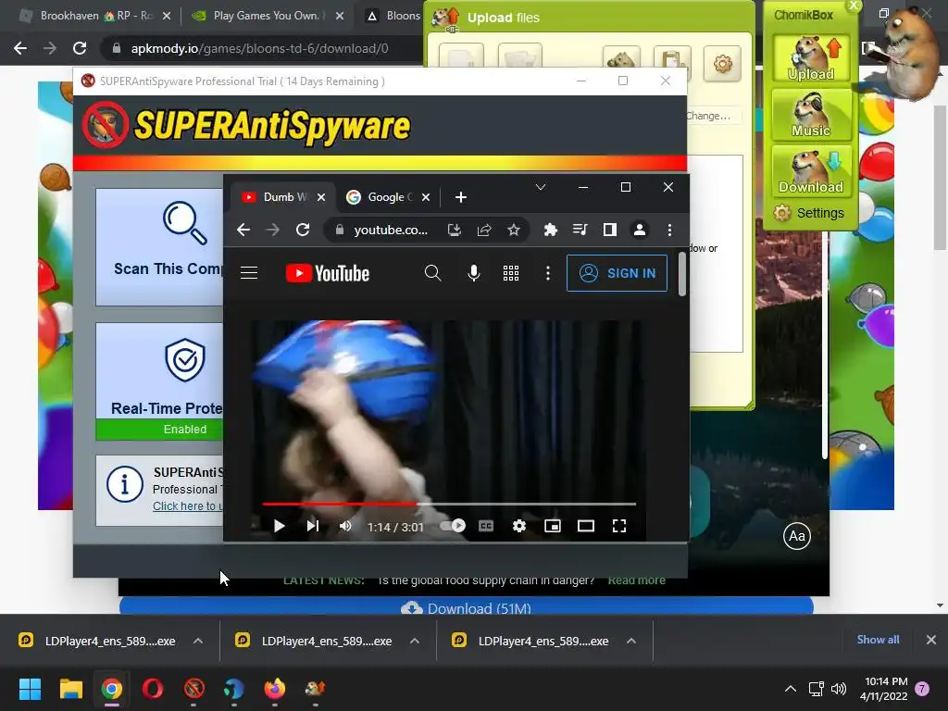Open File Explorer from the taskbar
948x711 pixels.
click(x=70, y=689)
